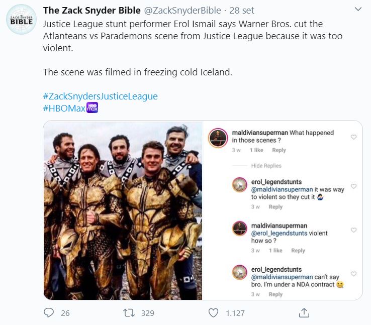This screenshot has width=371, height=325.
Task: Retweet this tweet using the arrows icon
Action: point(129,313)
